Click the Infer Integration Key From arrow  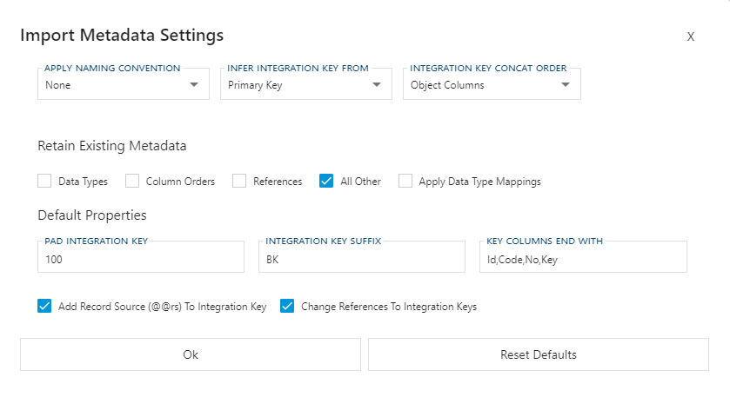pyautogui.click(x=377, y=85)
